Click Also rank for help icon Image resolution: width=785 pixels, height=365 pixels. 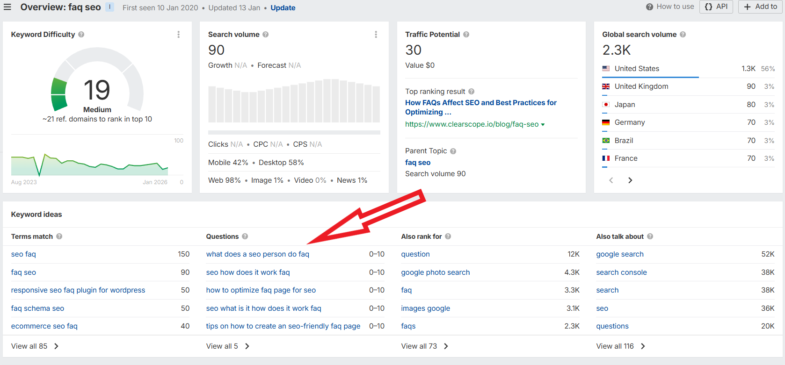pyautogui.click(x=448, y=236)
